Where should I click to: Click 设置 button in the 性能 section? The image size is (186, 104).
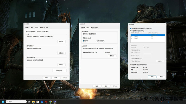[x=61, y=41]
